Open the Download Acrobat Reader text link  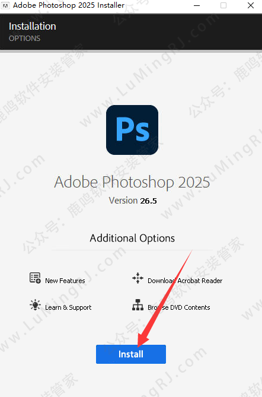(185, 281)
